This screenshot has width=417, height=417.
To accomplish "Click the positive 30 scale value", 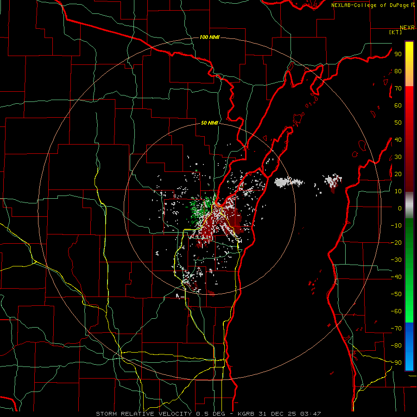I will point(398,157).
